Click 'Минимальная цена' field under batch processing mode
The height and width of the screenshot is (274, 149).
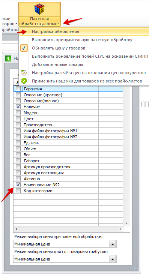pos(65,244)
